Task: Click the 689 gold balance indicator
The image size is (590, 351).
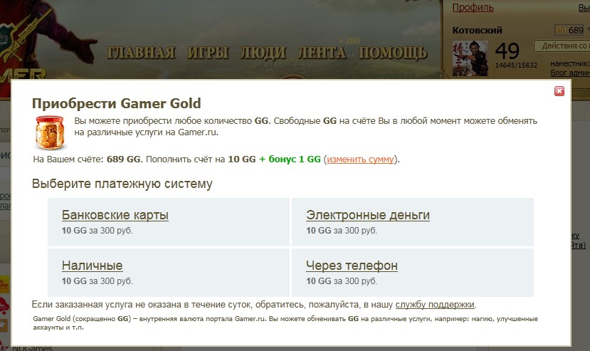Action: coord(569,30)
